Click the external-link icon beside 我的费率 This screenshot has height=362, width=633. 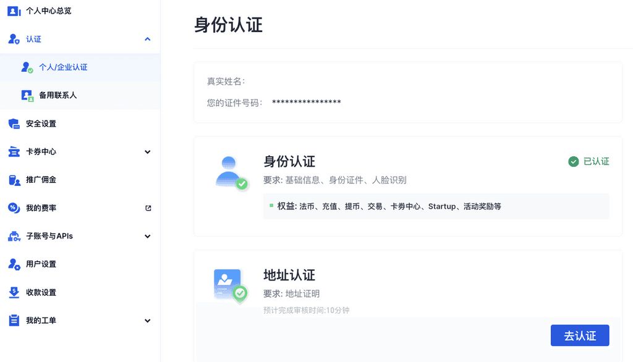147,208
